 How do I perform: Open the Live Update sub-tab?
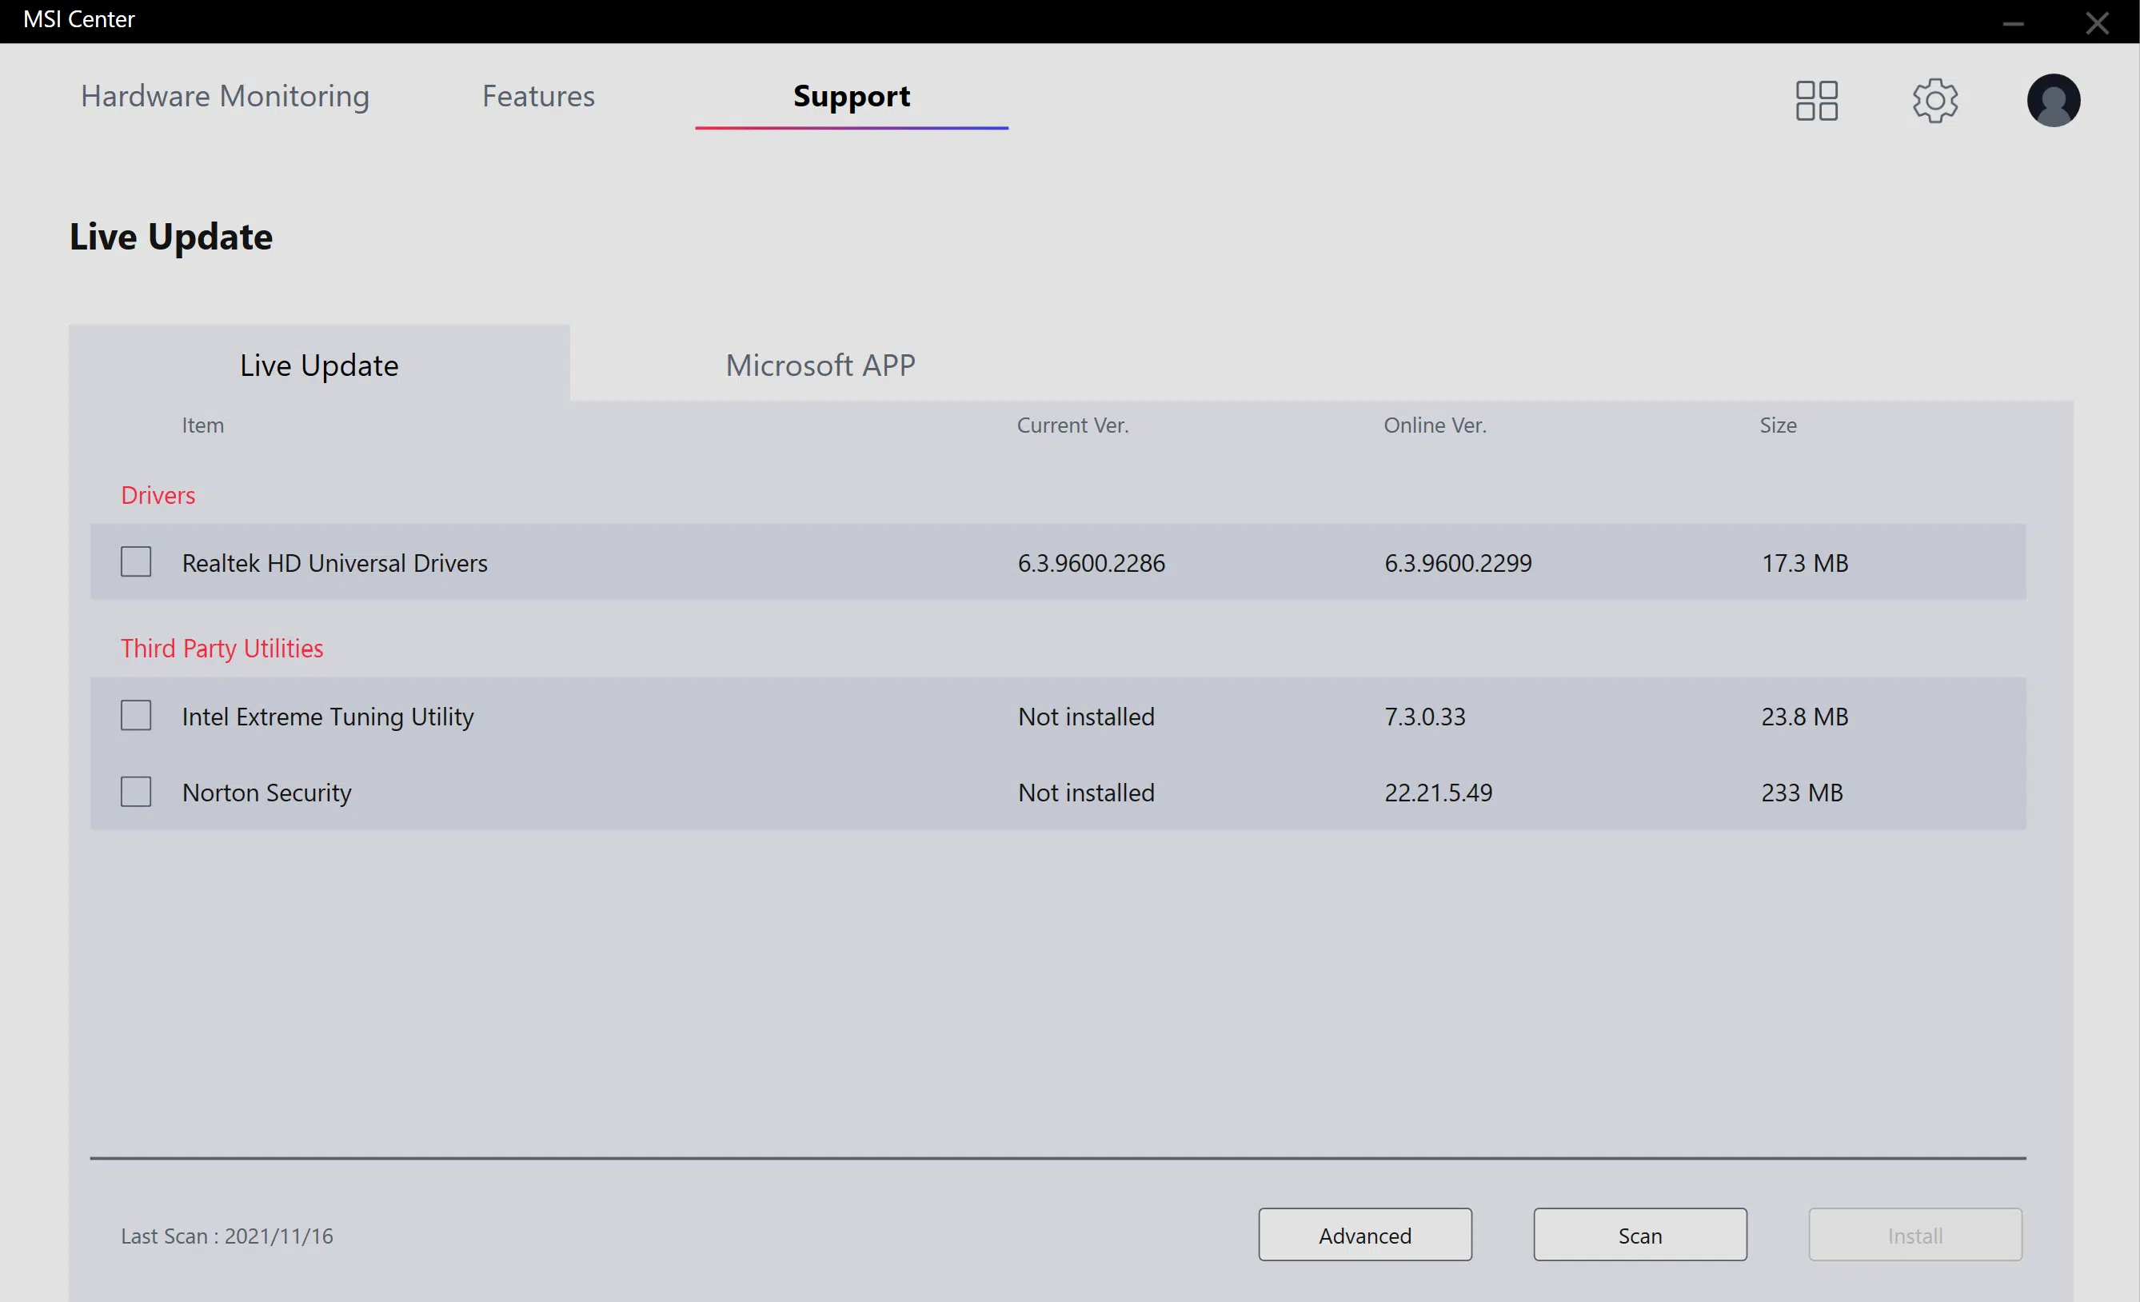(319, 364)
